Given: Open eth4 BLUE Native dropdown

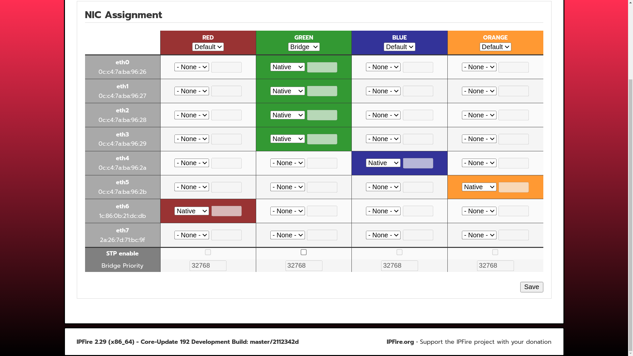Looking at the screenshot, I should [x=383, y=163].
